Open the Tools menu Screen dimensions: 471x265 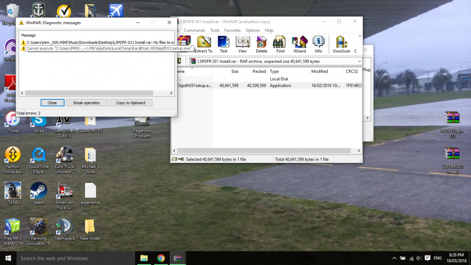click(214, 30)
